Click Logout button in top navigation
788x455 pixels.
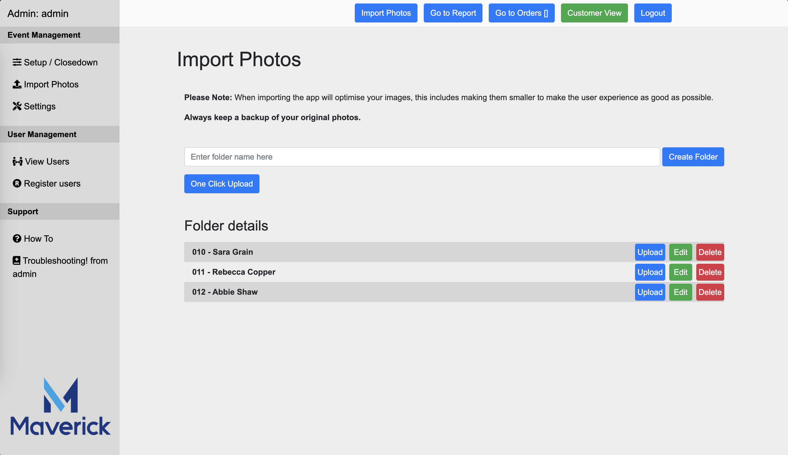(653, 12)
